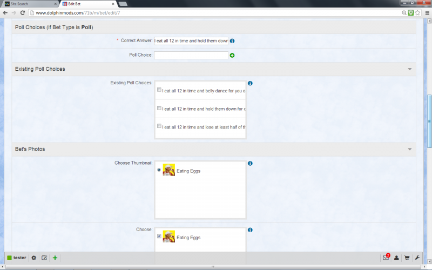The width and height of the screenshot is (432, 270).
Task: Uncheck the Eating Eggs photo checkbox
Action: coord(159,237)
